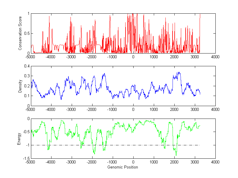Select the -1 tick label on Energy axis
The width and height of the screenshot is (238, 178).
[x=27, y=145]
